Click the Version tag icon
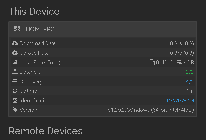This screenshot has height=140, width=206. tap(15, 110)
